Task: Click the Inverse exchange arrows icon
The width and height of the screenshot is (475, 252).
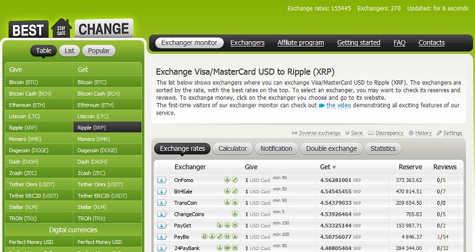Action: click(x=295, y=133)
